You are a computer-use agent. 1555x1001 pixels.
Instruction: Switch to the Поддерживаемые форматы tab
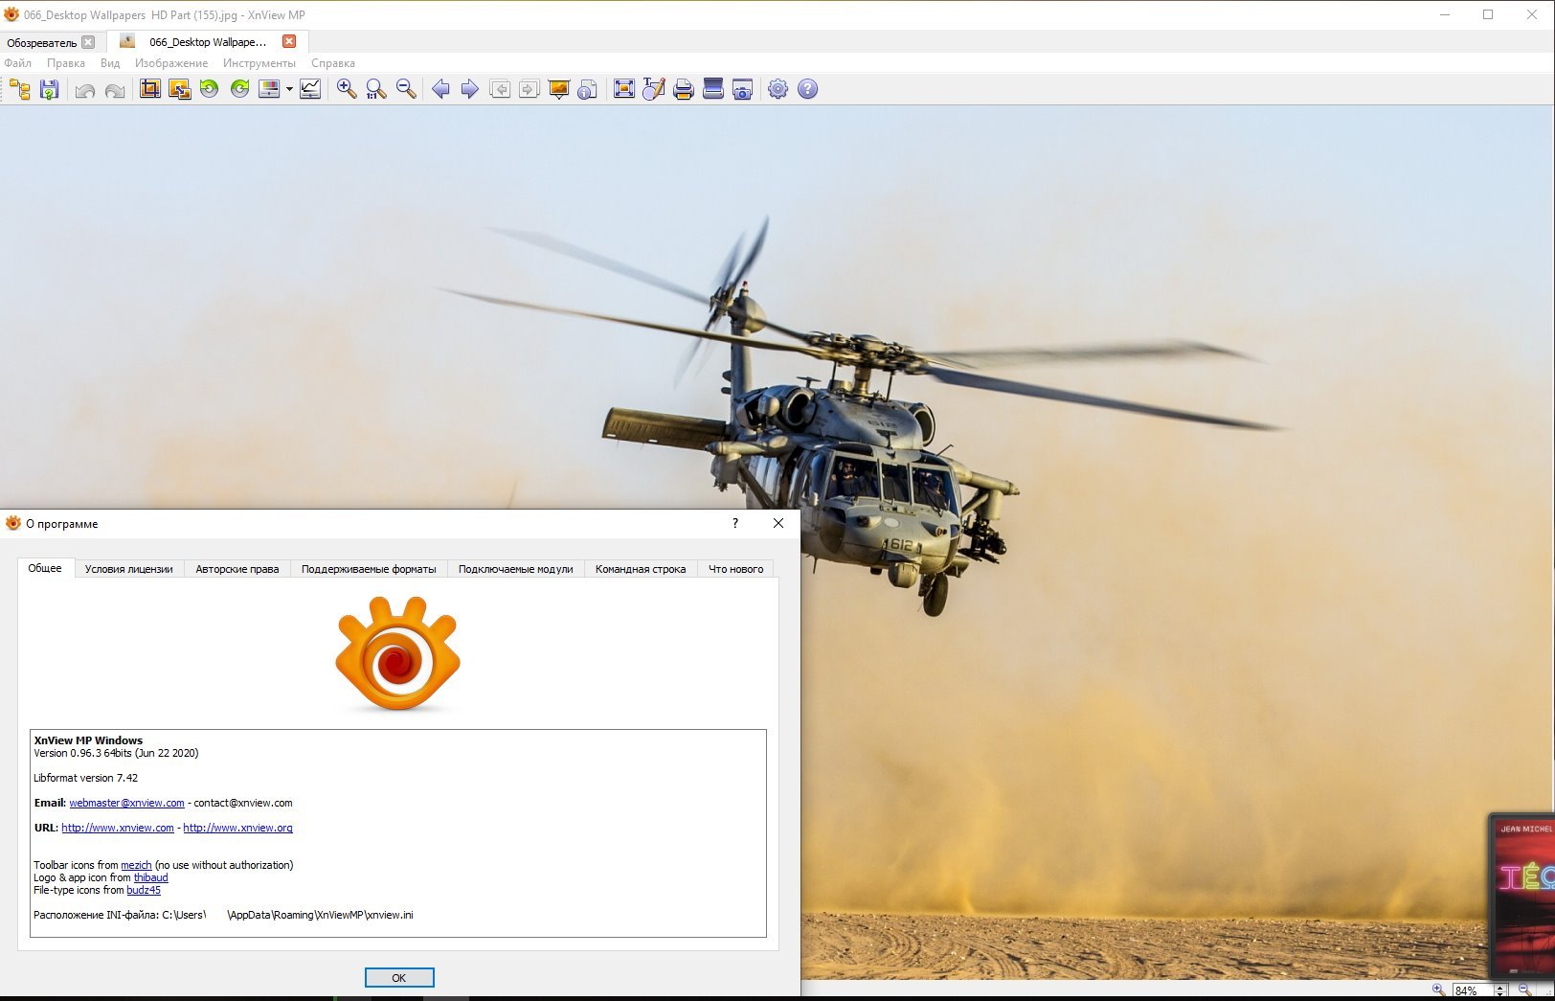tap(369, 569)
